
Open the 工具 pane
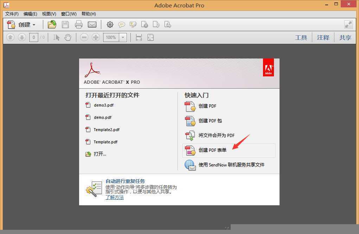301,37
